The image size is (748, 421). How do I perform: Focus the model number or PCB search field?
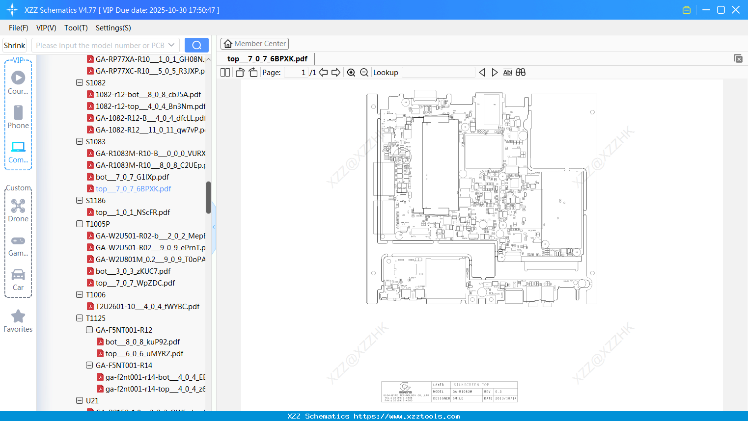(x=100, y=45)
